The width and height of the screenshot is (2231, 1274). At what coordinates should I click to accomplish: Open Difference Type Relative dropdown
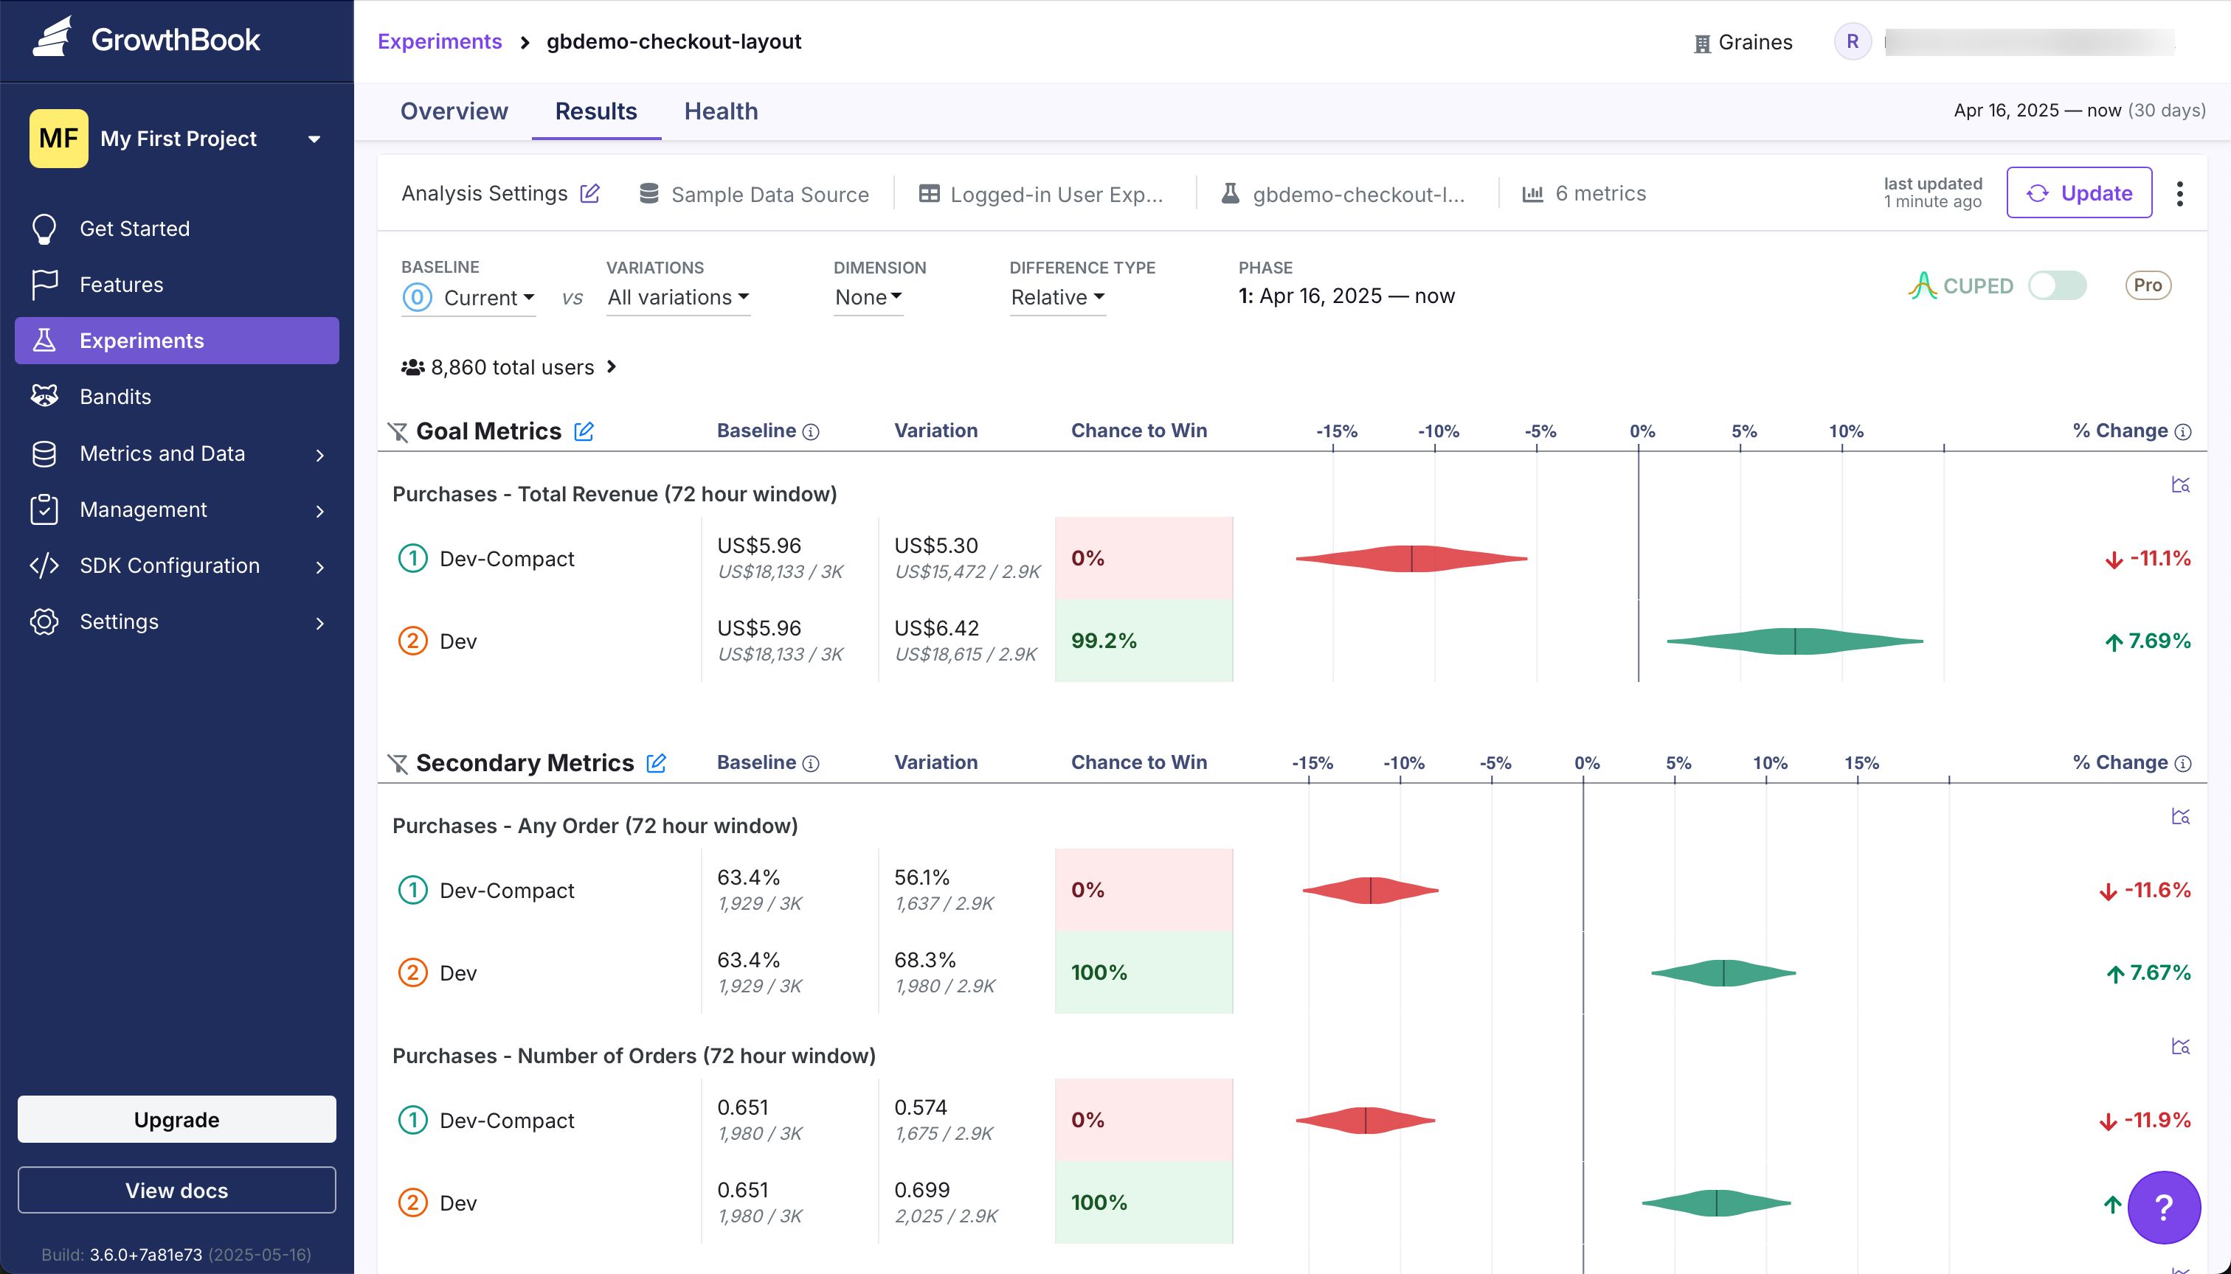click(1058, 298)
